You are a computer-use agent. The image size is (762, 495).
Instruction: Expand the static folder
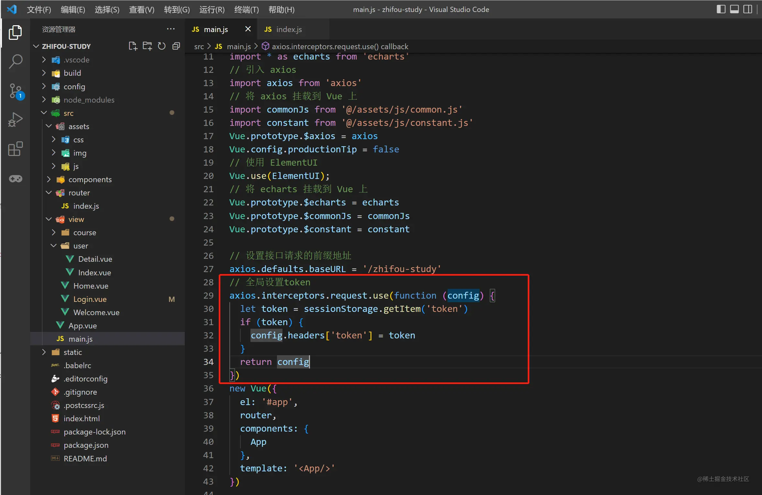coord(72,352)
